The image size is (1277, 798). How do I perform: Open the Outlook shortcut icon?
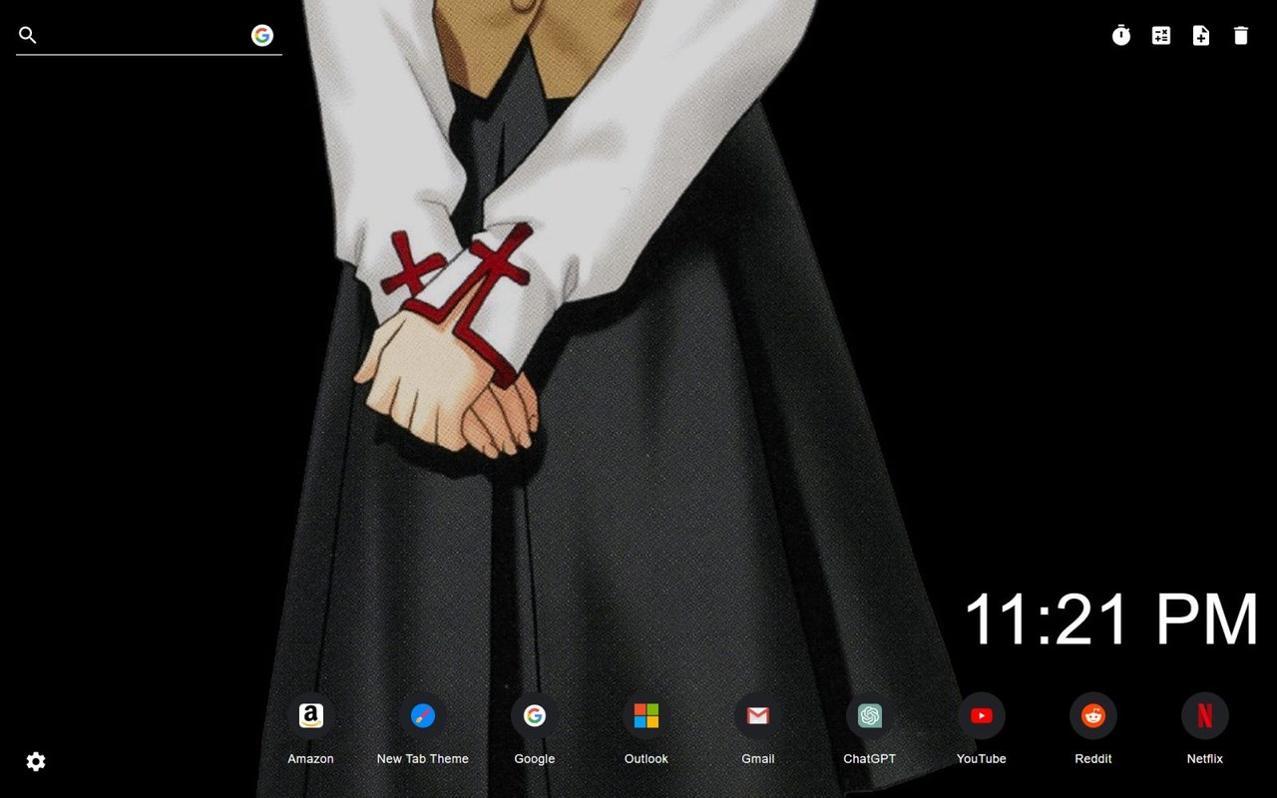[646, 716]
